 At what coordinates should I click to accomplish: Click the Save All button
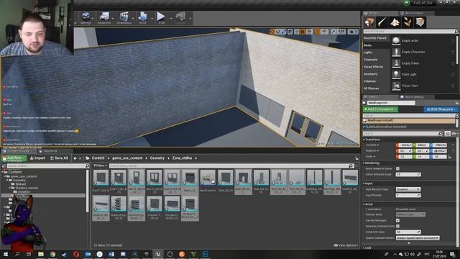coord(59,158)
